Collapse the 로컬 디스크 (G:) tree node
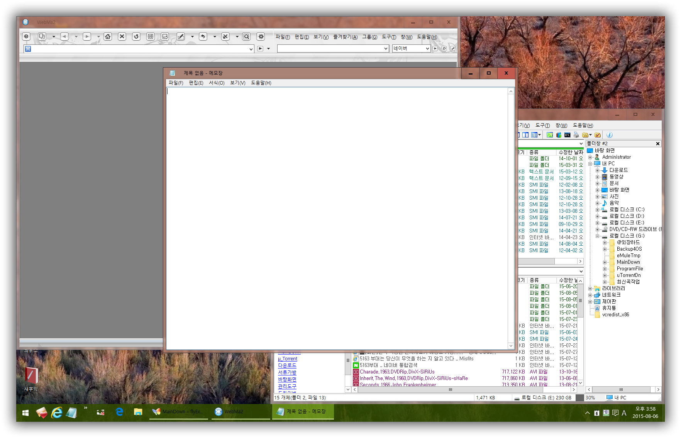 [597, 236]
